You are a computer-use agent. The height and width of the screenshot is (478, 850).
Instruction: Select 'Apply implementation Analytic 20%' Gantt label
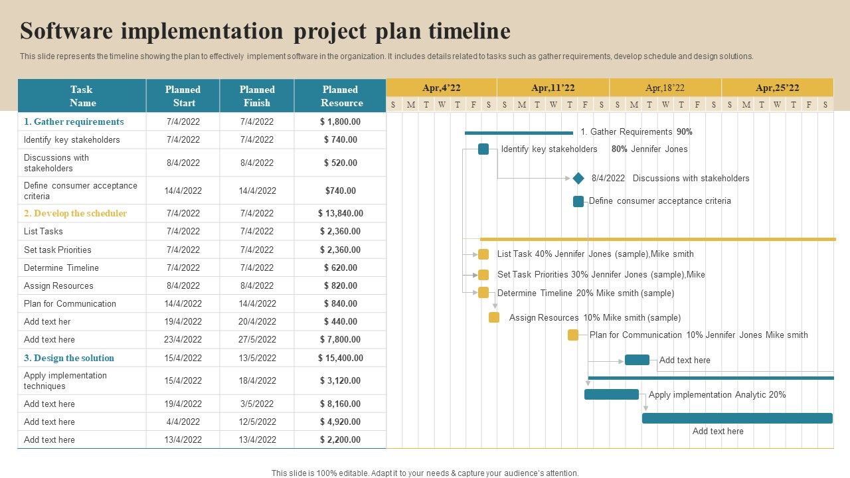717,395
